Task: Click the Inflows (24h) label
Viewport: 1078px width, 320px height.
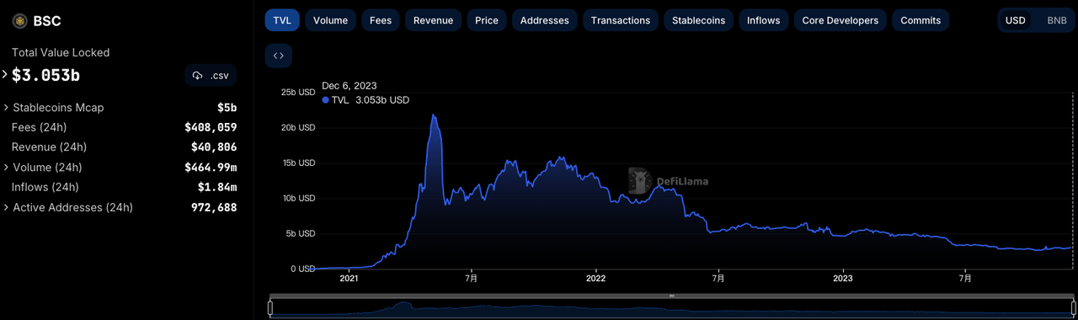Action: [45, 187]
